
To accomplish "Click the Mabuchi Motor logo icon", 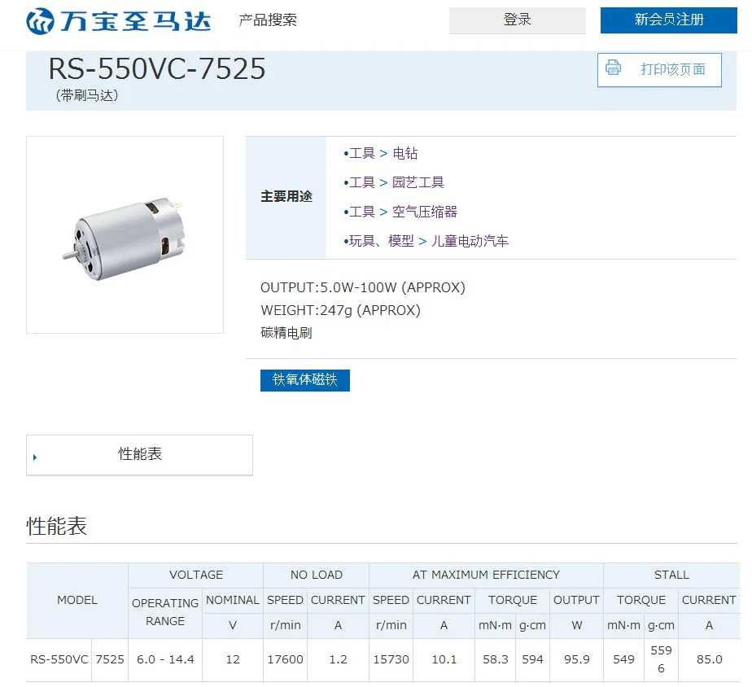I will tap(41, 21).
